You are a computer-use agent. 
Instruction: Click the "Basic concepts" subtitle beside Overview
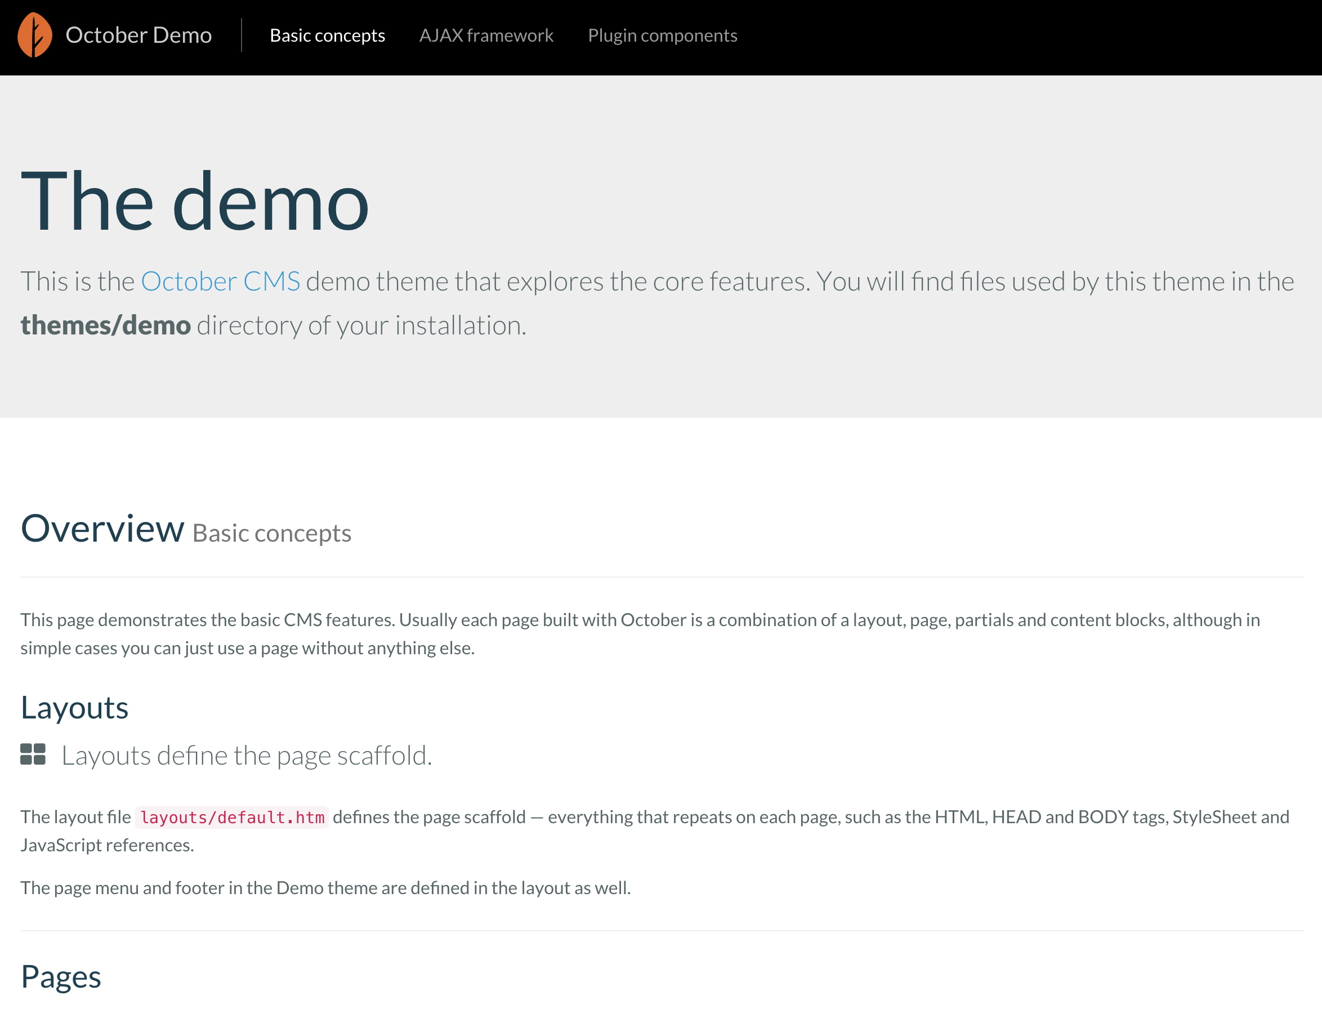point(271,533)
